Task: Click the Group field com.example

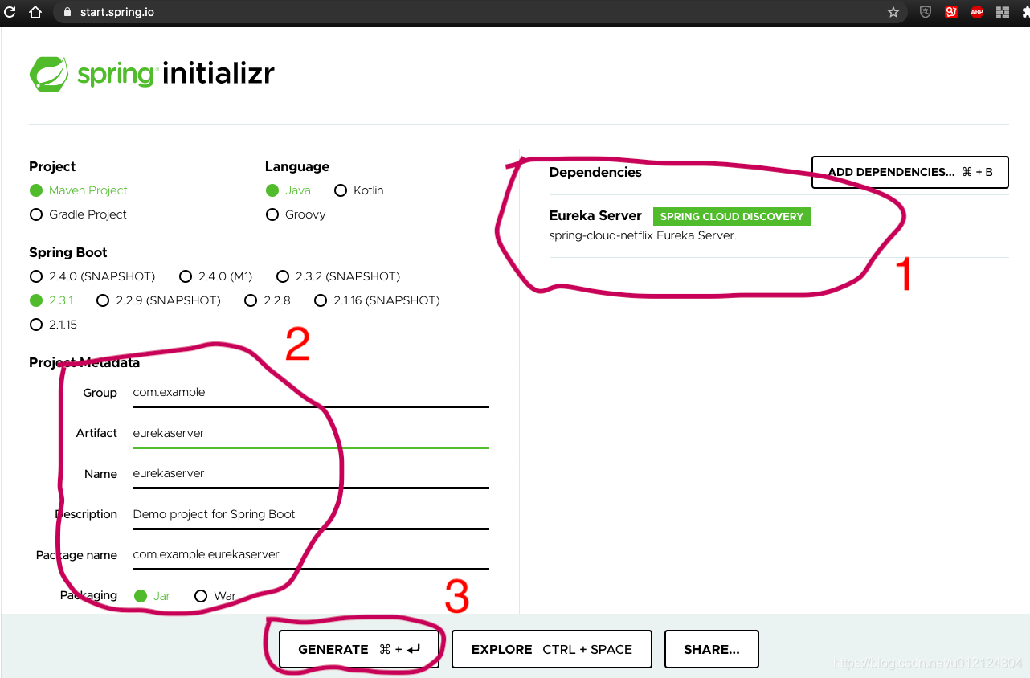Action: pos(310,393)
